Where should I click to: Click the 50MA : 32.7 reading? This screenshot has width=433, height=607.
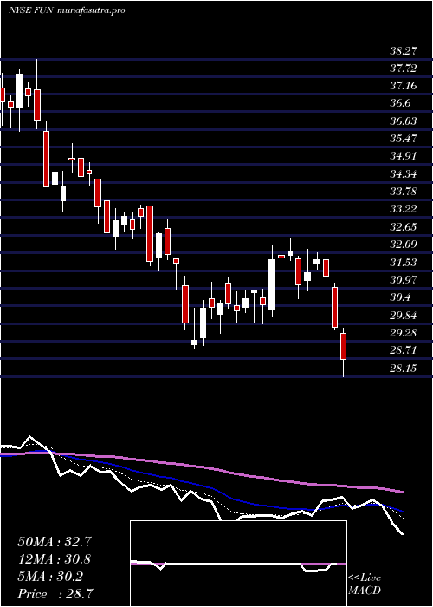pyautogui.click(x=55, y=542)
